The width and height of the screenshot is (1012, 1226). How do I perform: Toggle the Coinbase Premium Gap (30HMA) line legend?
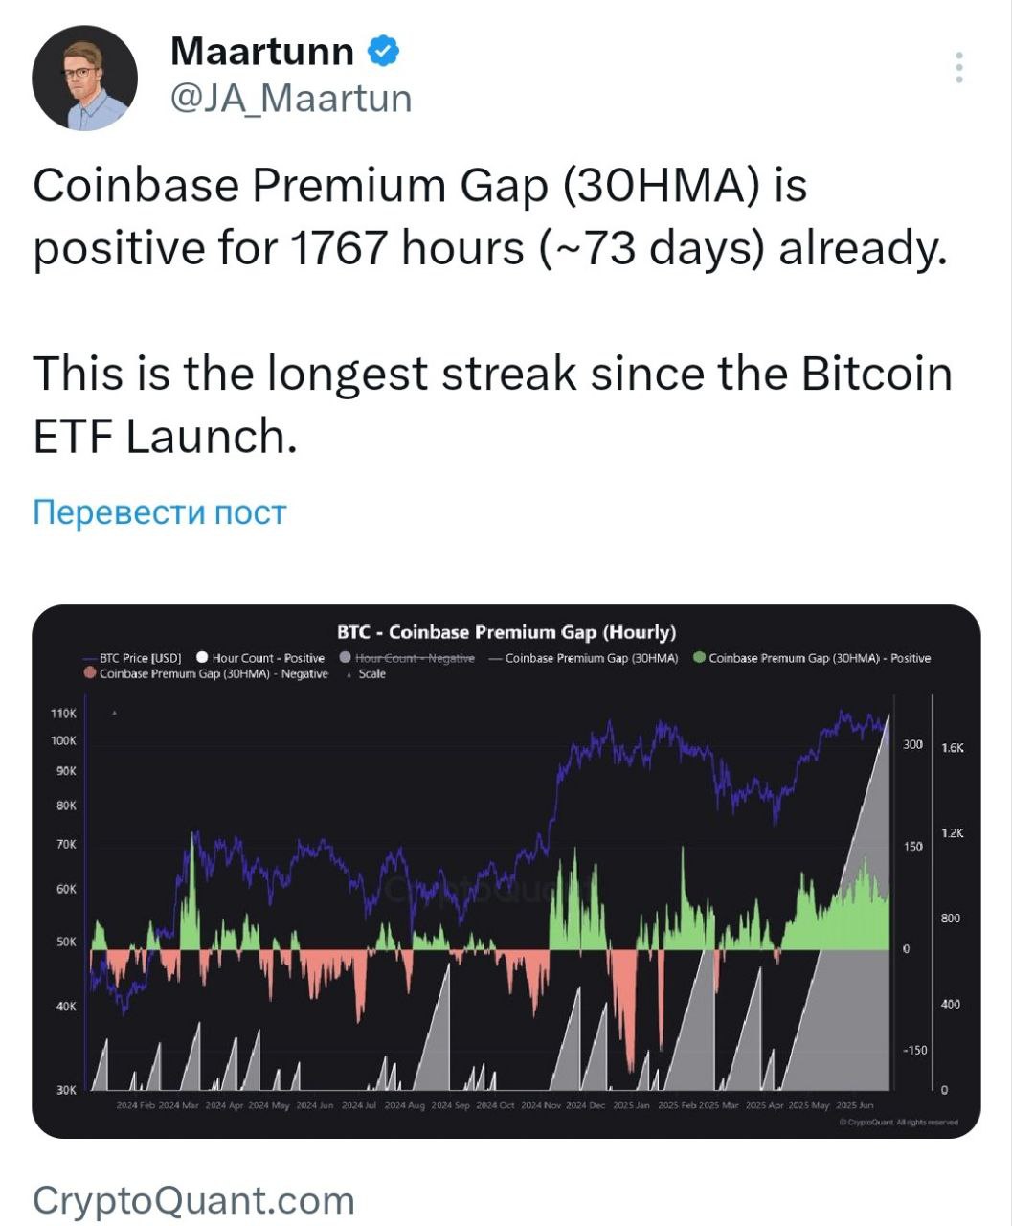coord(583,658)
